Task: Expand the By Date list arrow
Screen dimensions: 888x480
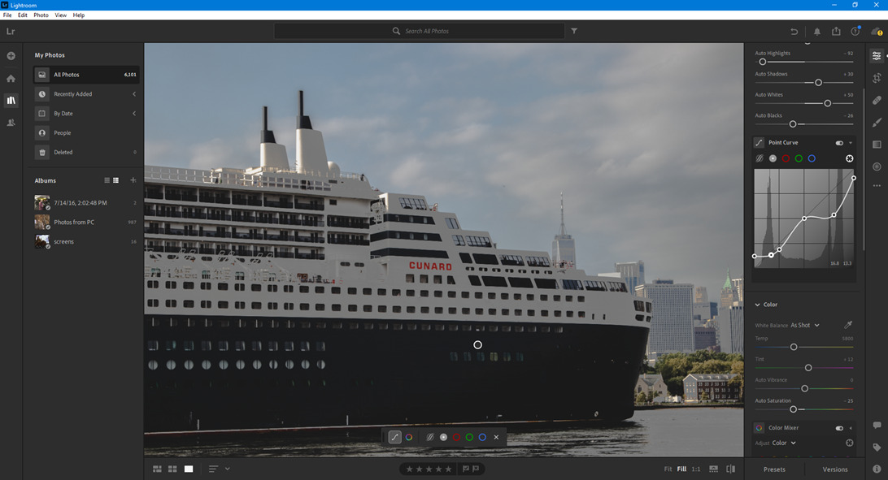Action: point(134,114)
